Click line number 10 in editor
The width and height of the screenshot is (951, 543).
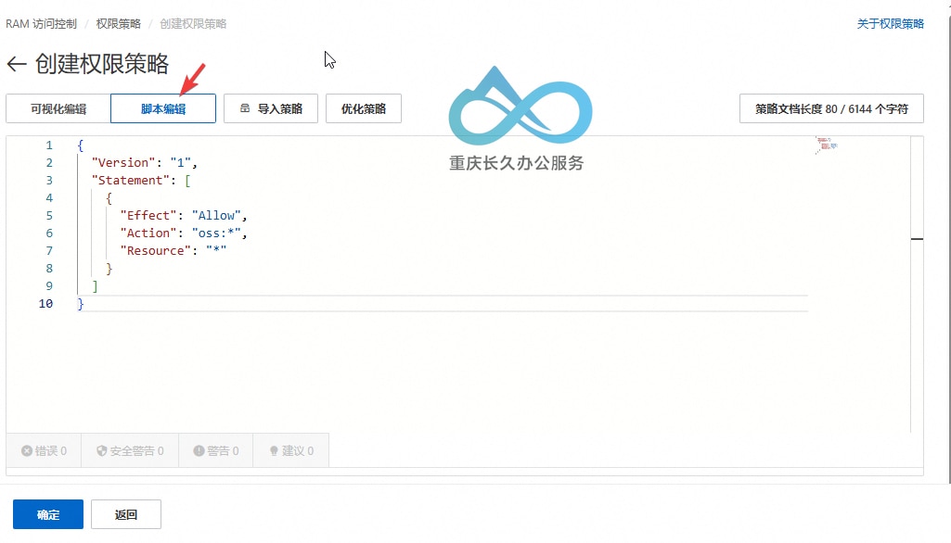(x=46, y=304)
